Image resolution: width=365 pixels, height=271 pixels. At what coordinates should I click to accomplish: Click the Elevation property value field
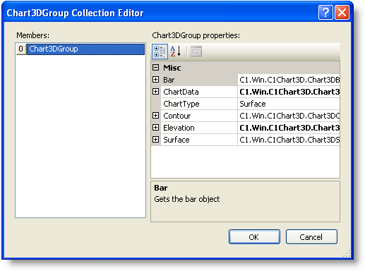tap(289, 128)
